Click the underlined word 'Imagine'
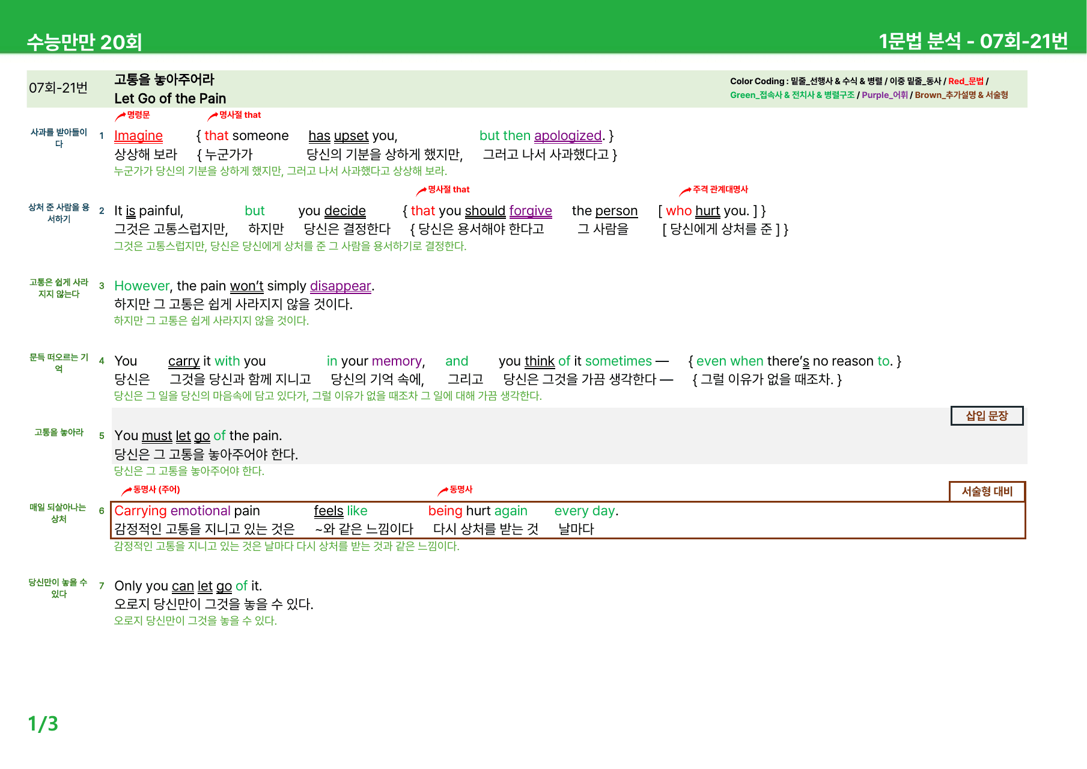Viewport: 1087px width, 769px height. click(138, 136)
